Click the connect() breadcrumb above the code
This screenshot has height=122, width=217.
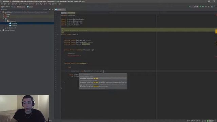(71, 13)
